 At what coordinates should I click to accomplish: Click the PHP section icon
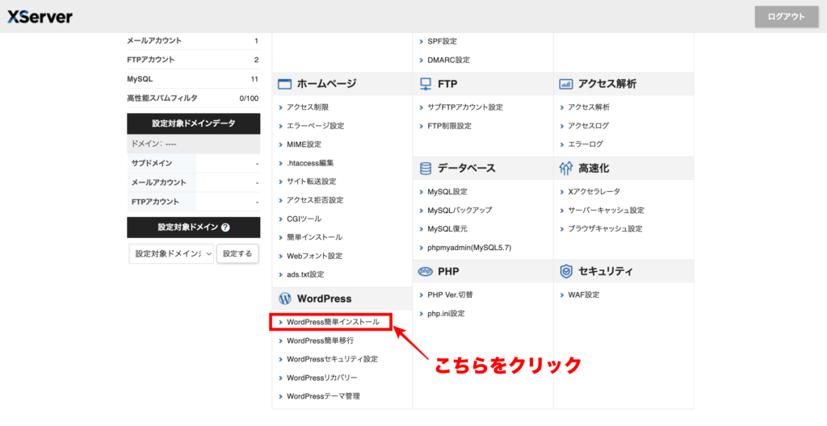tap(426, 271)
